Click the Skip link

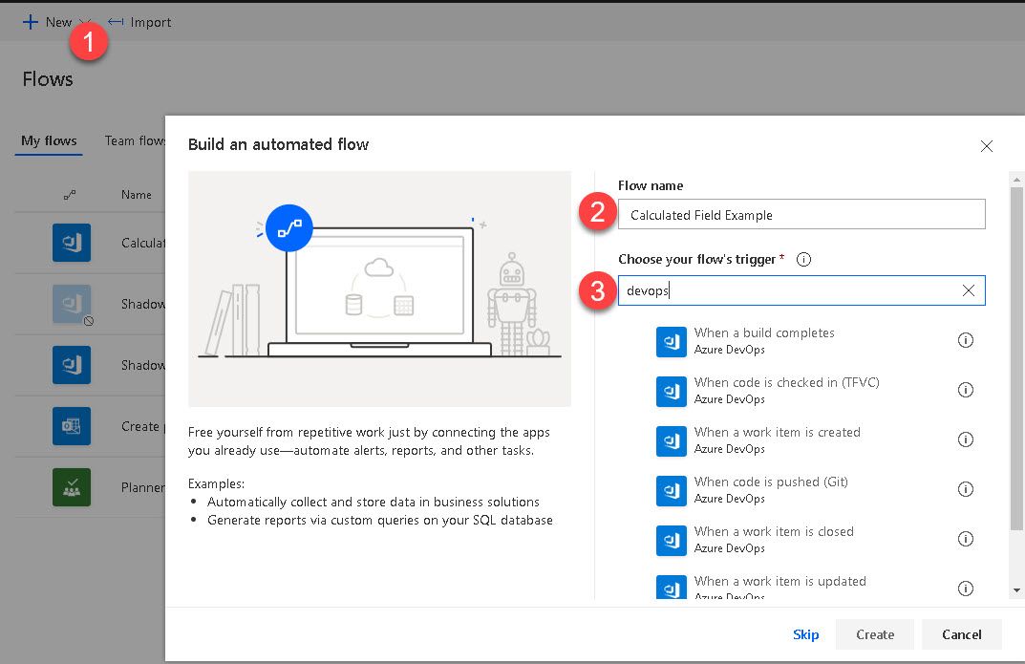tap(805, 634)
